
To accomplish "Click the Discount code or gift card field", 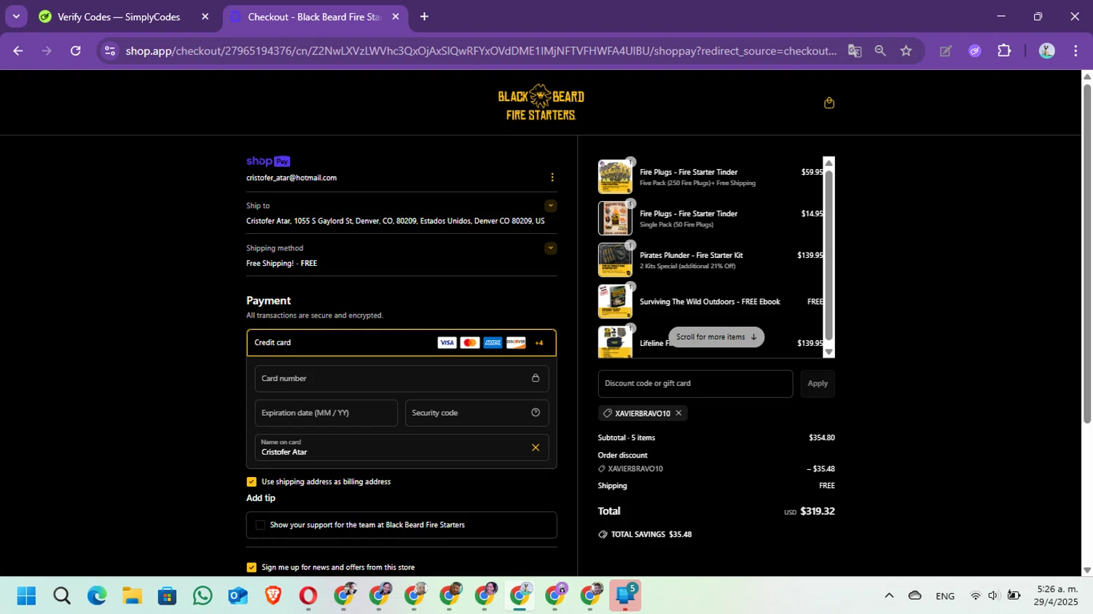I will [695, 383].
